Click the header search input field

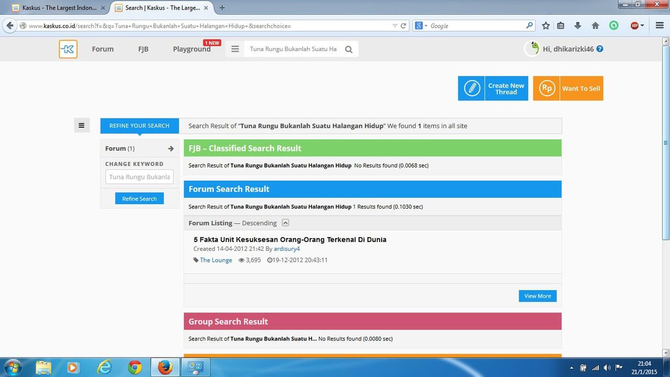click(293, 49)
